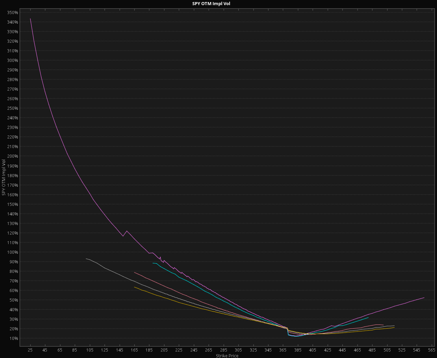Click the "120%" y-axis tick label
This screenshot has width=437, height=358.
[12, 233]
